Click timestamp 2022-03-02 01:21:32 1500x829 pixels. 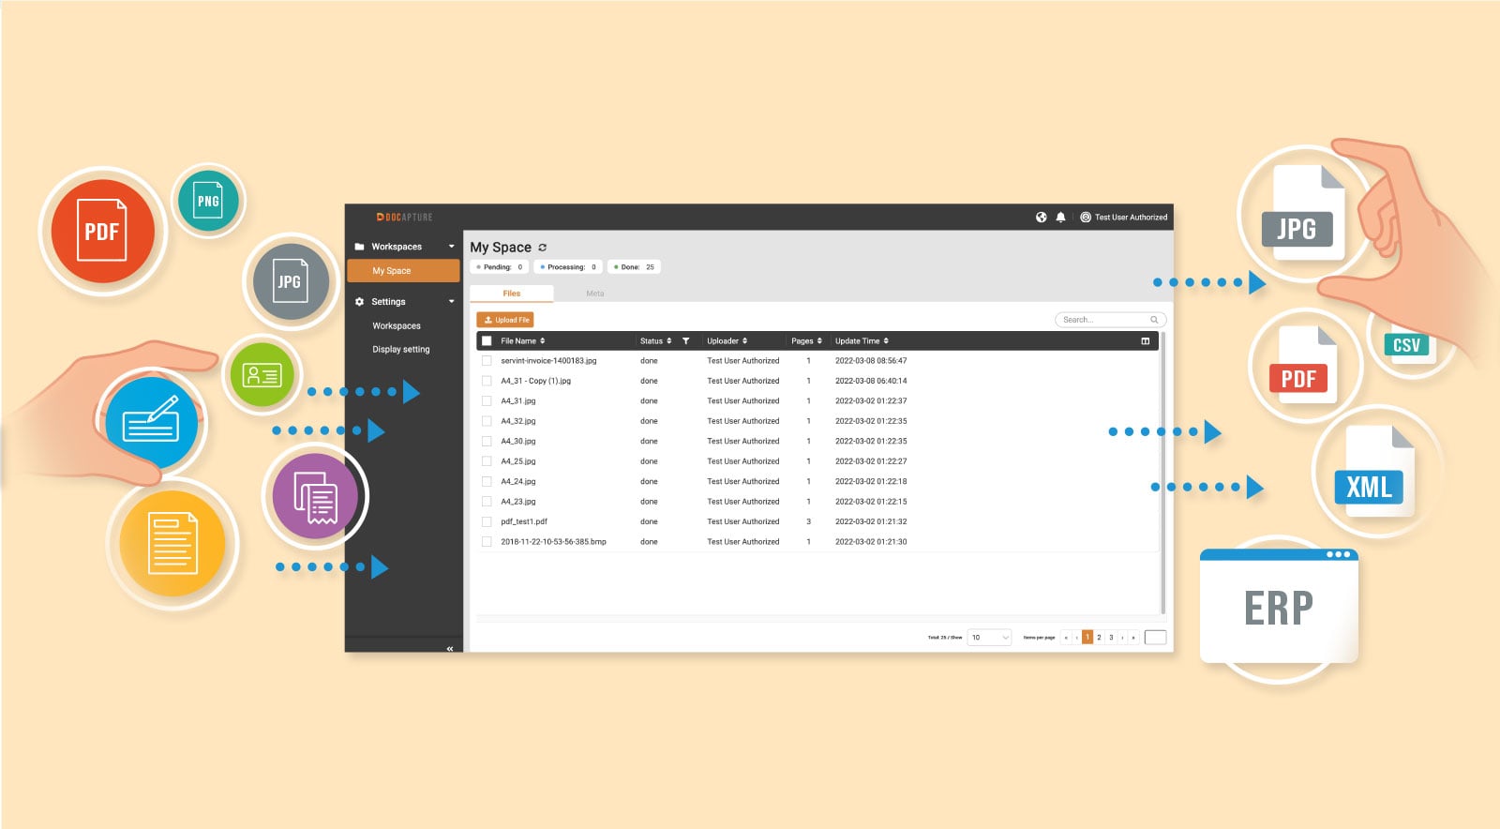pos(871,522)
